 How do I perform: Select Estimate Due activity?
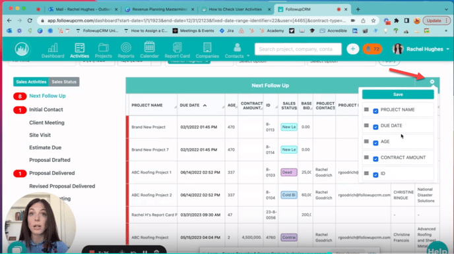pos(45,147)
